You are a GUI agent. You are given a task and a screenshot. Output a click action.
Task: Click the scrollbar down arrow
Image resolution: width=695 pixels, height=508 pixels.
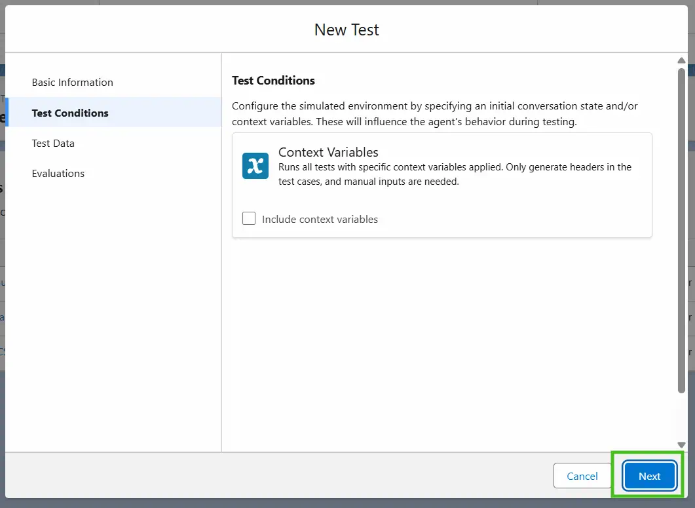click(681, 444)
